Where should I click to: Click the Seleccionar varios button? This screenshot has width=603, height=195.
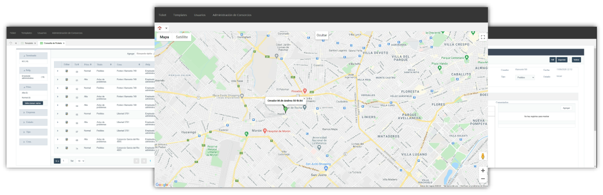point(32,103)
